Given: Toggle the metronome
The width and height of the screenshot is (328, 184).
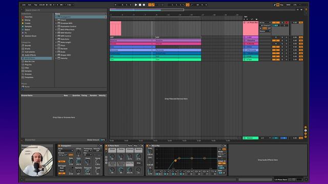Looking at the screenshot, I should pos(61,5).
